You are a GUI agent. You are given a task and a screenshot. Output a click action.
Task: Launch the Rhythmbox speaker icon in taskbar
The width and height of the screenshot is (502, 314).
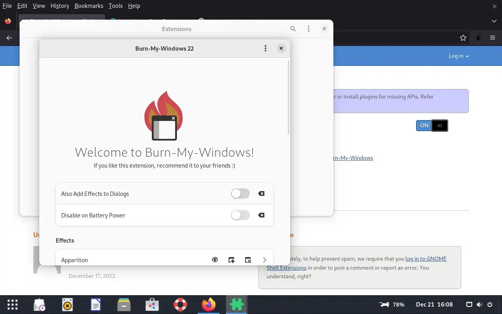[x=67, y=305]
